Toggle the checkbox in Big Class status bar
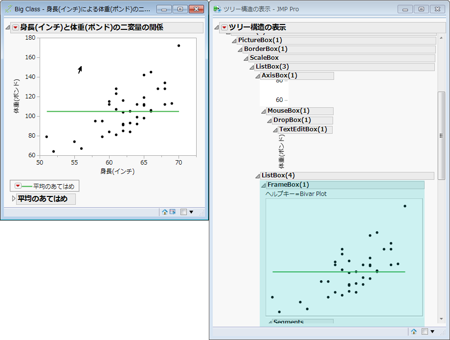The height and width of the screenshot is (340, 450). pyautogui.click(x=184, y=212)
